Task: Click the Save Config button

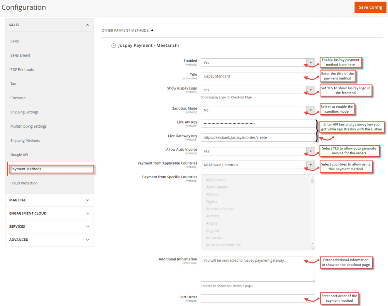Action: click(x=370, y=7)
